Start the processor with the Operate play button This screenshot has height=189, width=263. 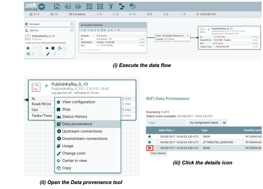point(47,48)
